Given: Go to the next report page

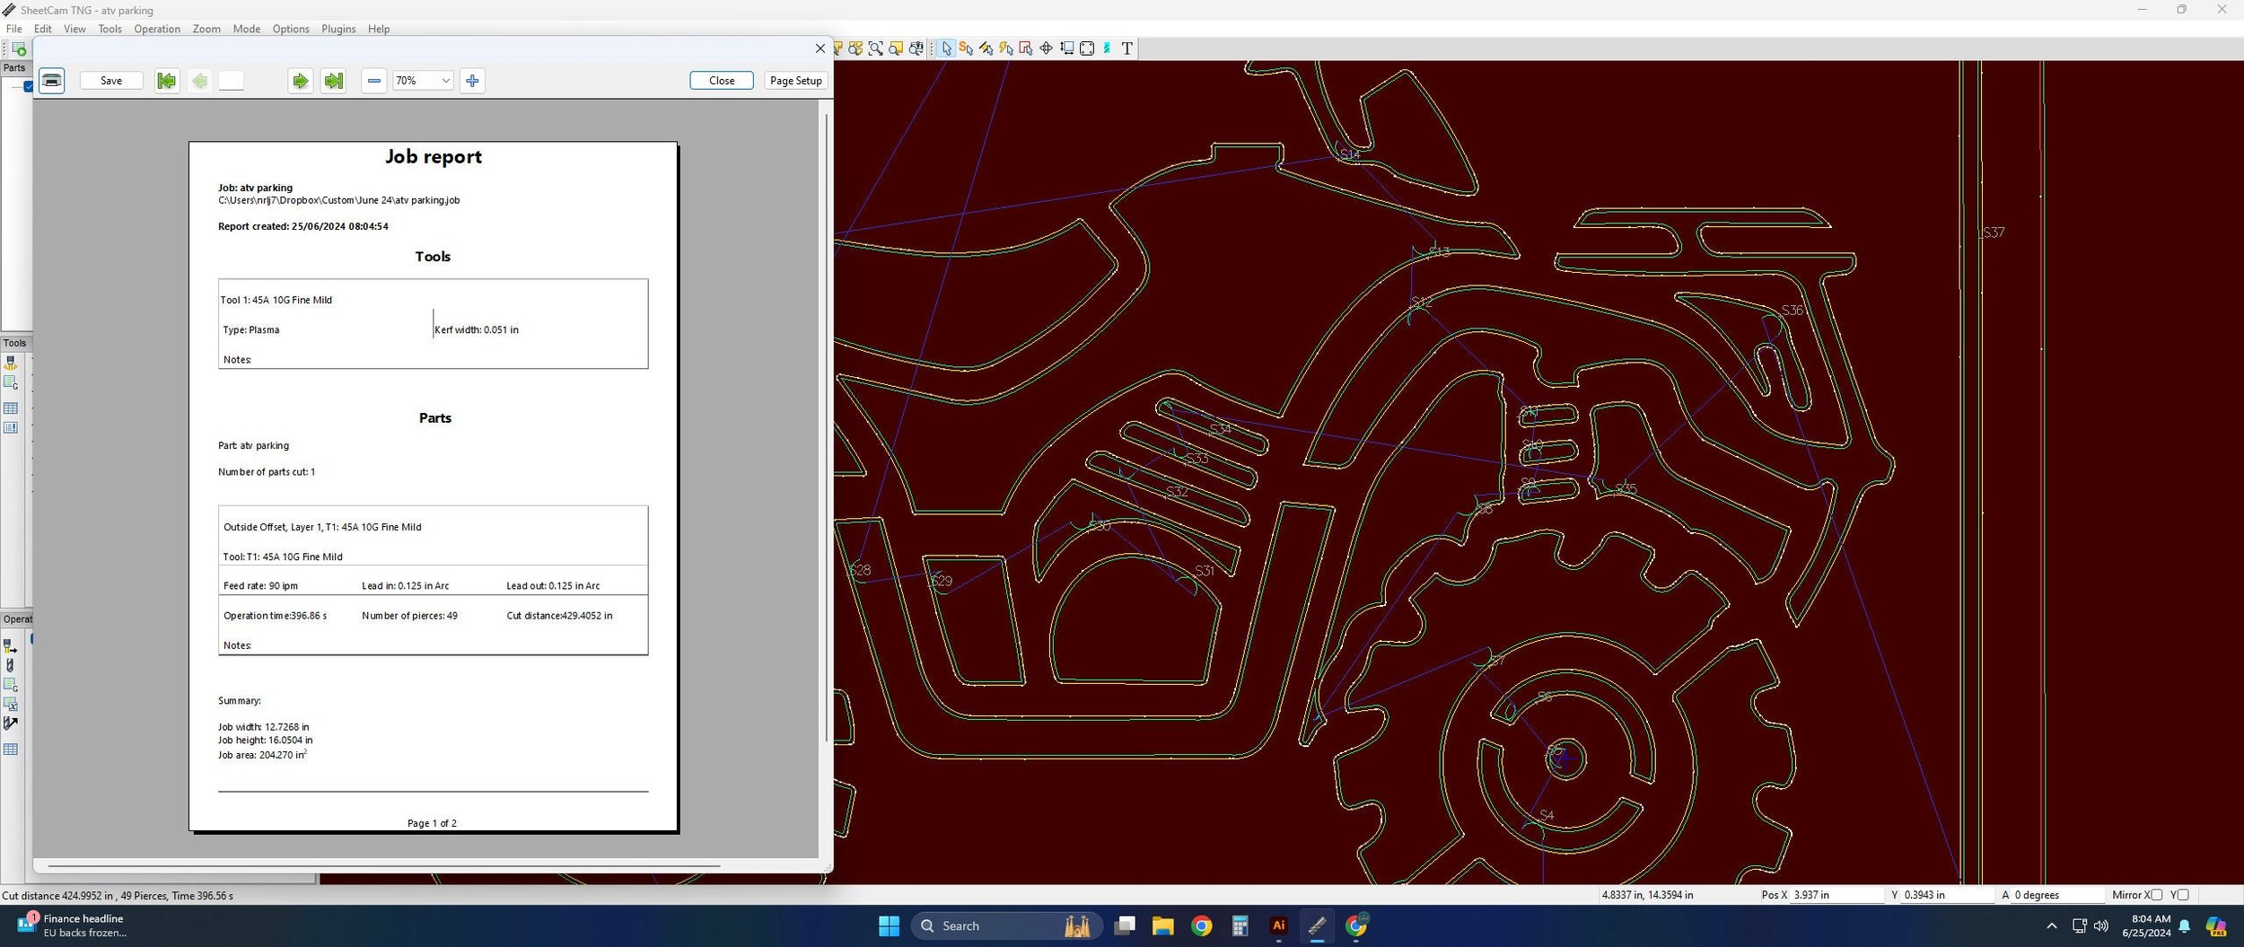Looking at the screenshot, I should (300, 81).
